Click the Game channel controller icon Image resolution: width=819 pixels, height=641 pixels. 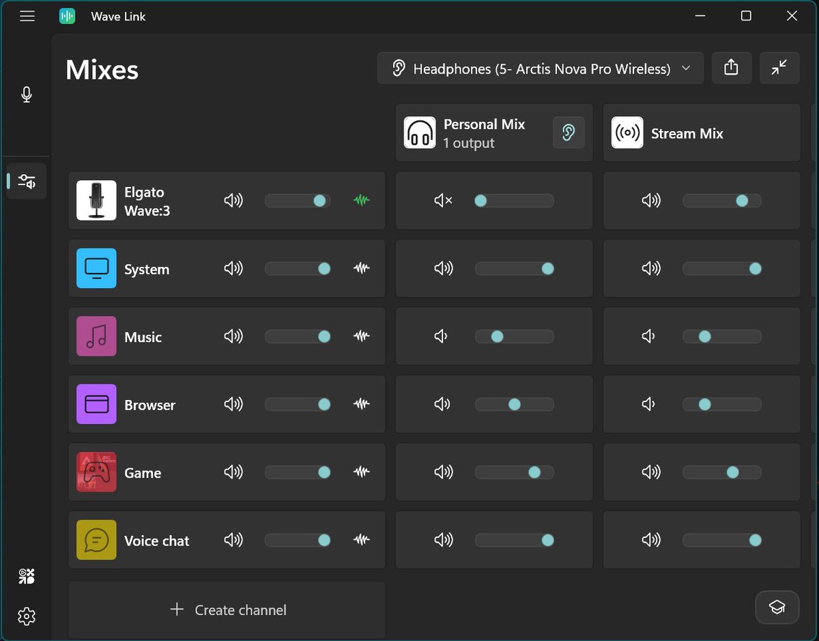coord(96,472)
